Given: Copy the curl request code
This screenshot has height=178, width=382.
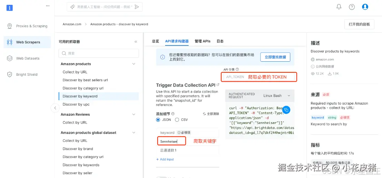Looking at the screenshot, I should point(286,110).
